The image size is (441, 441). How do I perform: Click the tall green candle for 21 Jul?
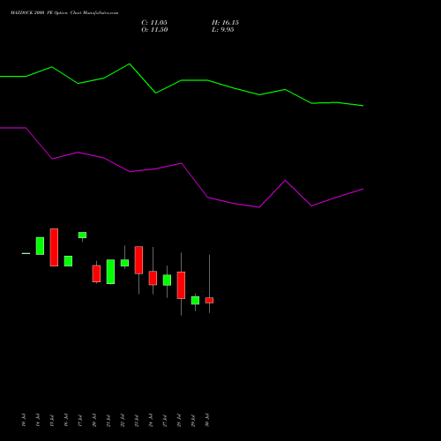[x=110, y=272]
